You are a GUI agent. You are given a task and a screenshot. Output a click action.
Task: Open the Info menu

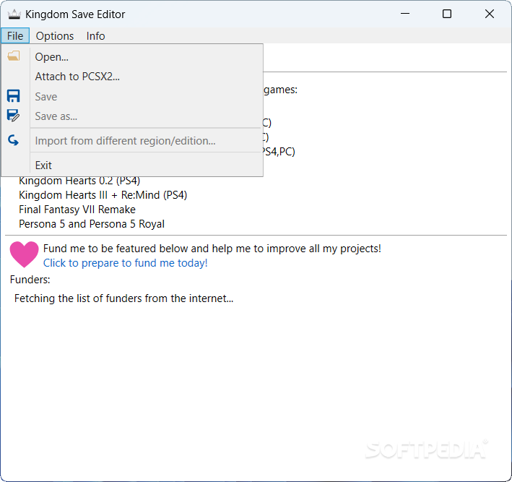pyautogui.click(x=95, y=36)
